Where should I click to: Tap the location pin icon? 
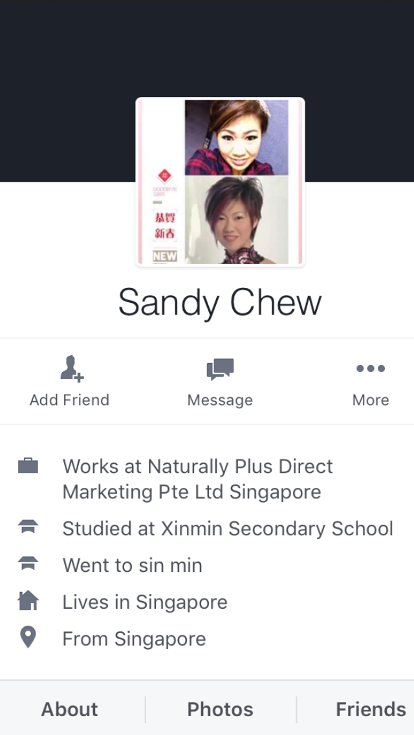pos(28,638)
